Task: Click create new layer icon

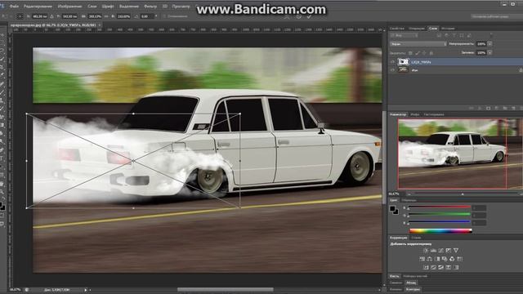Action: click(513, 109)
